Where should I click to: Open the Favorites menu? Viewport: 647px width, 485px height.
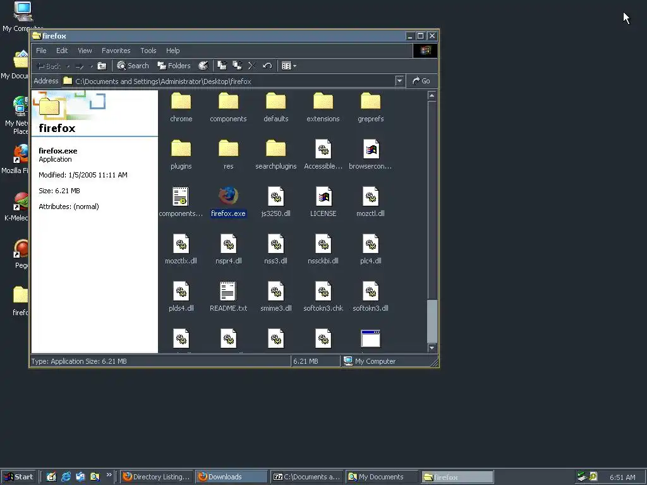click(116, 51)
